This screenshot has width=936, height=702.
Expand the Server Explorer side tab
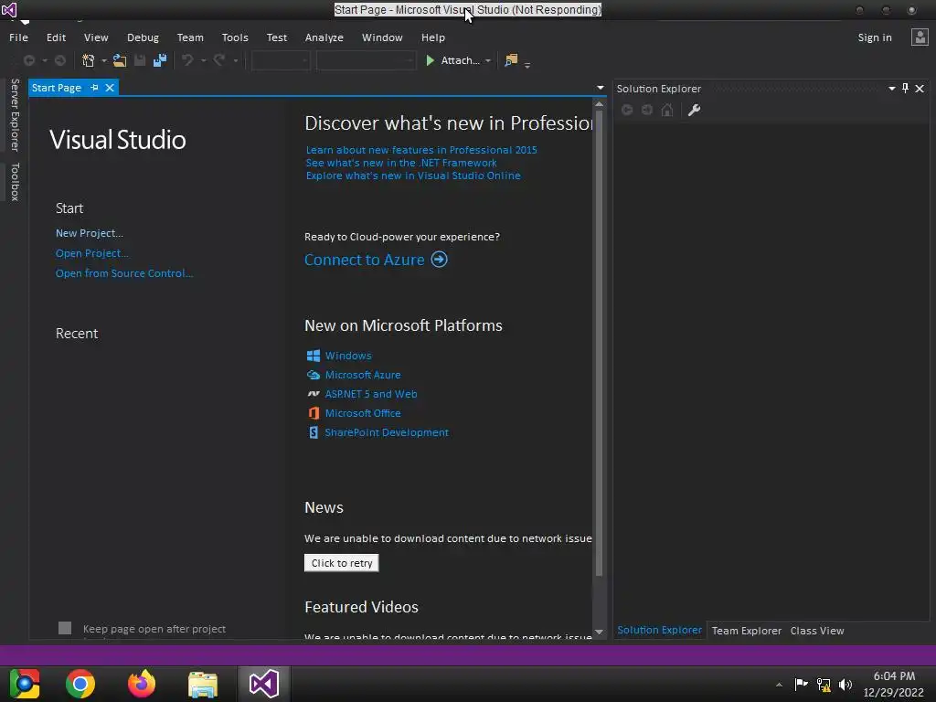pyautogui.click(x=15, y=115)
